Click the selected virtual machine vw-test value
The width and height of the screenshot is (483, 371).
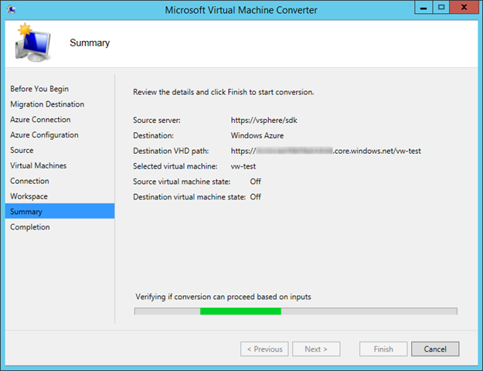click(x=243, y=166)
